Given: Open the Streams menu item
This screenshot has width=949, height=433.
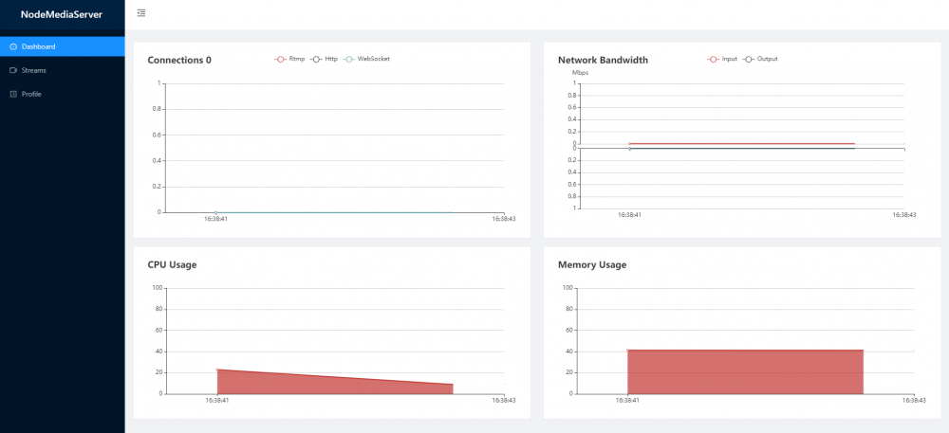Looking at the screenshot, I should point(34,70).
